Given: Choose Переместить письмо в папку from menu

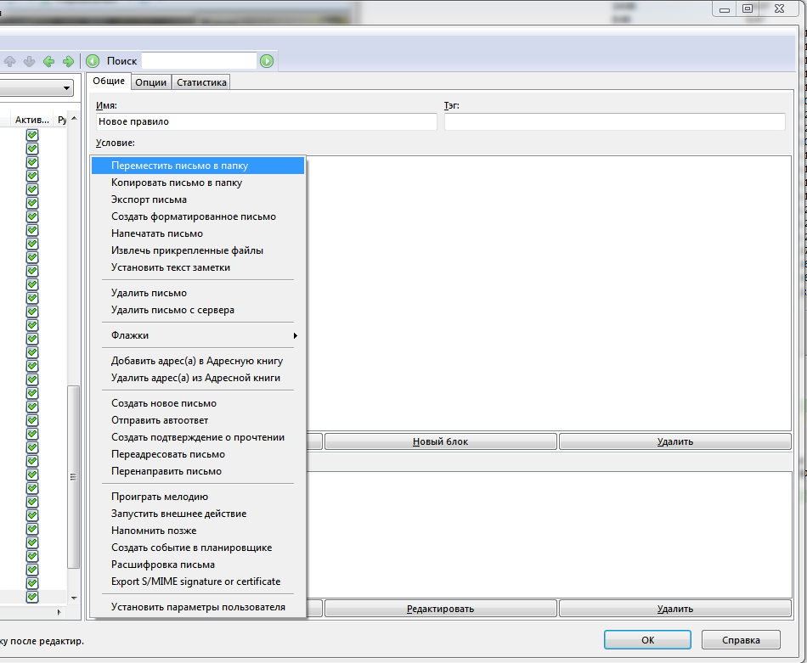Looking at the screenshot, I should coord(197,166).
